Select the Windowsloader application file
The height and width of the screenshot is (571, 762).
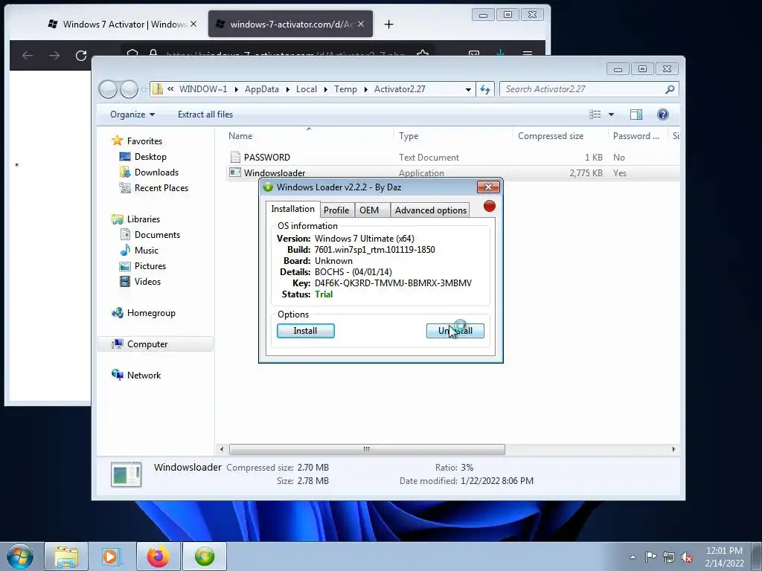coord(275,172)
